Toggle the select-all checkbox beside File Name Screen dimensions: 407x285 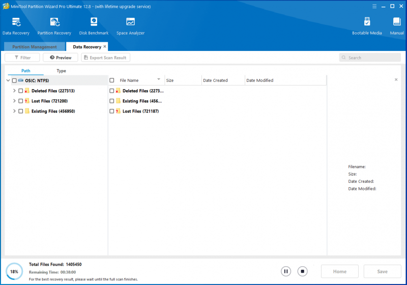(x=112, y=80)
